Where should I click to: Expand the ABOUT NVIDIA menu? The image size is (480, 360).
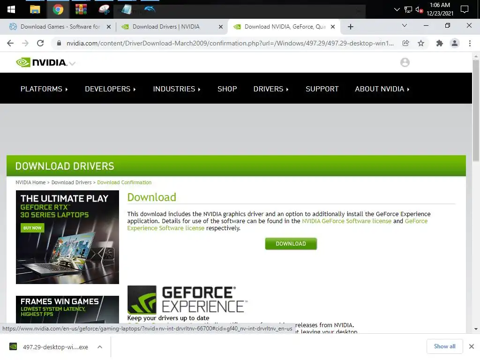point(382,89)
